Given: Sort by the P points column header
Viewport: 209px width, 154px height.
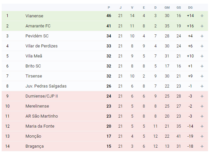Looking at the screenshot, I should 109,8.
